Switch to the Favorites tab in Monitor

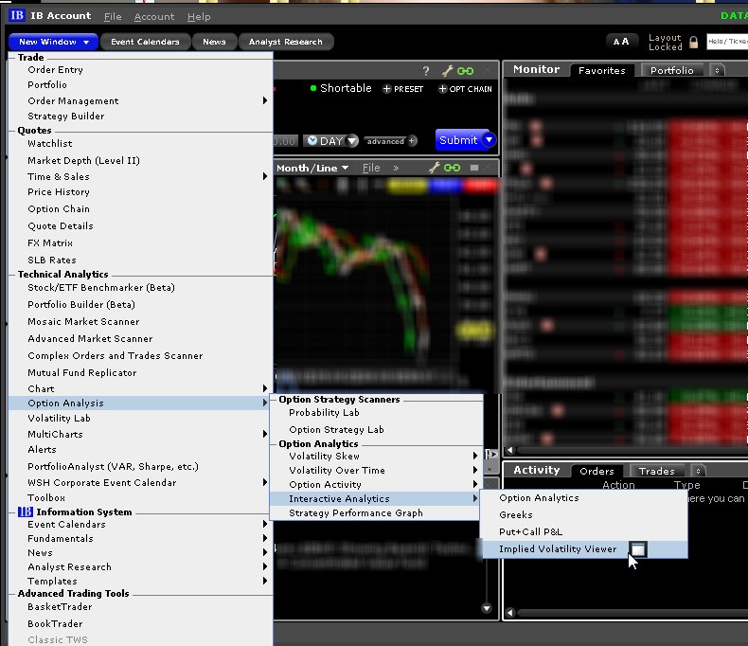tap(602, 71)
